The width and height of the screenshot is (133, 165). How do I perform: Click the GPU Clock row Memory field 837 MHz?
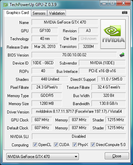pyautogui.click(x=79, y=120)
